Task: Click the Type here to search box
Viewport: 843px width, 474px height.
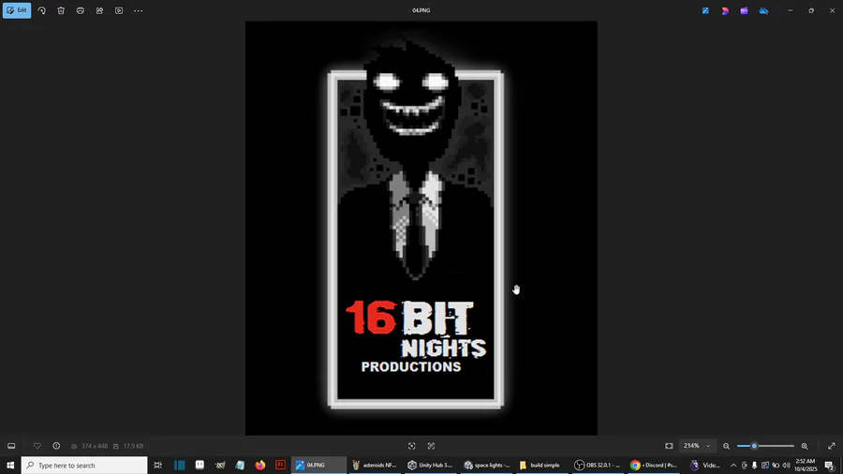Action: [84, 466]
